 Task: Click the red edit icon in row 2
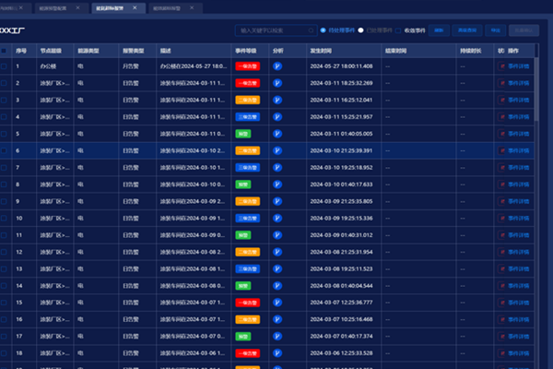pyautogui.click(x=503, y=83)
